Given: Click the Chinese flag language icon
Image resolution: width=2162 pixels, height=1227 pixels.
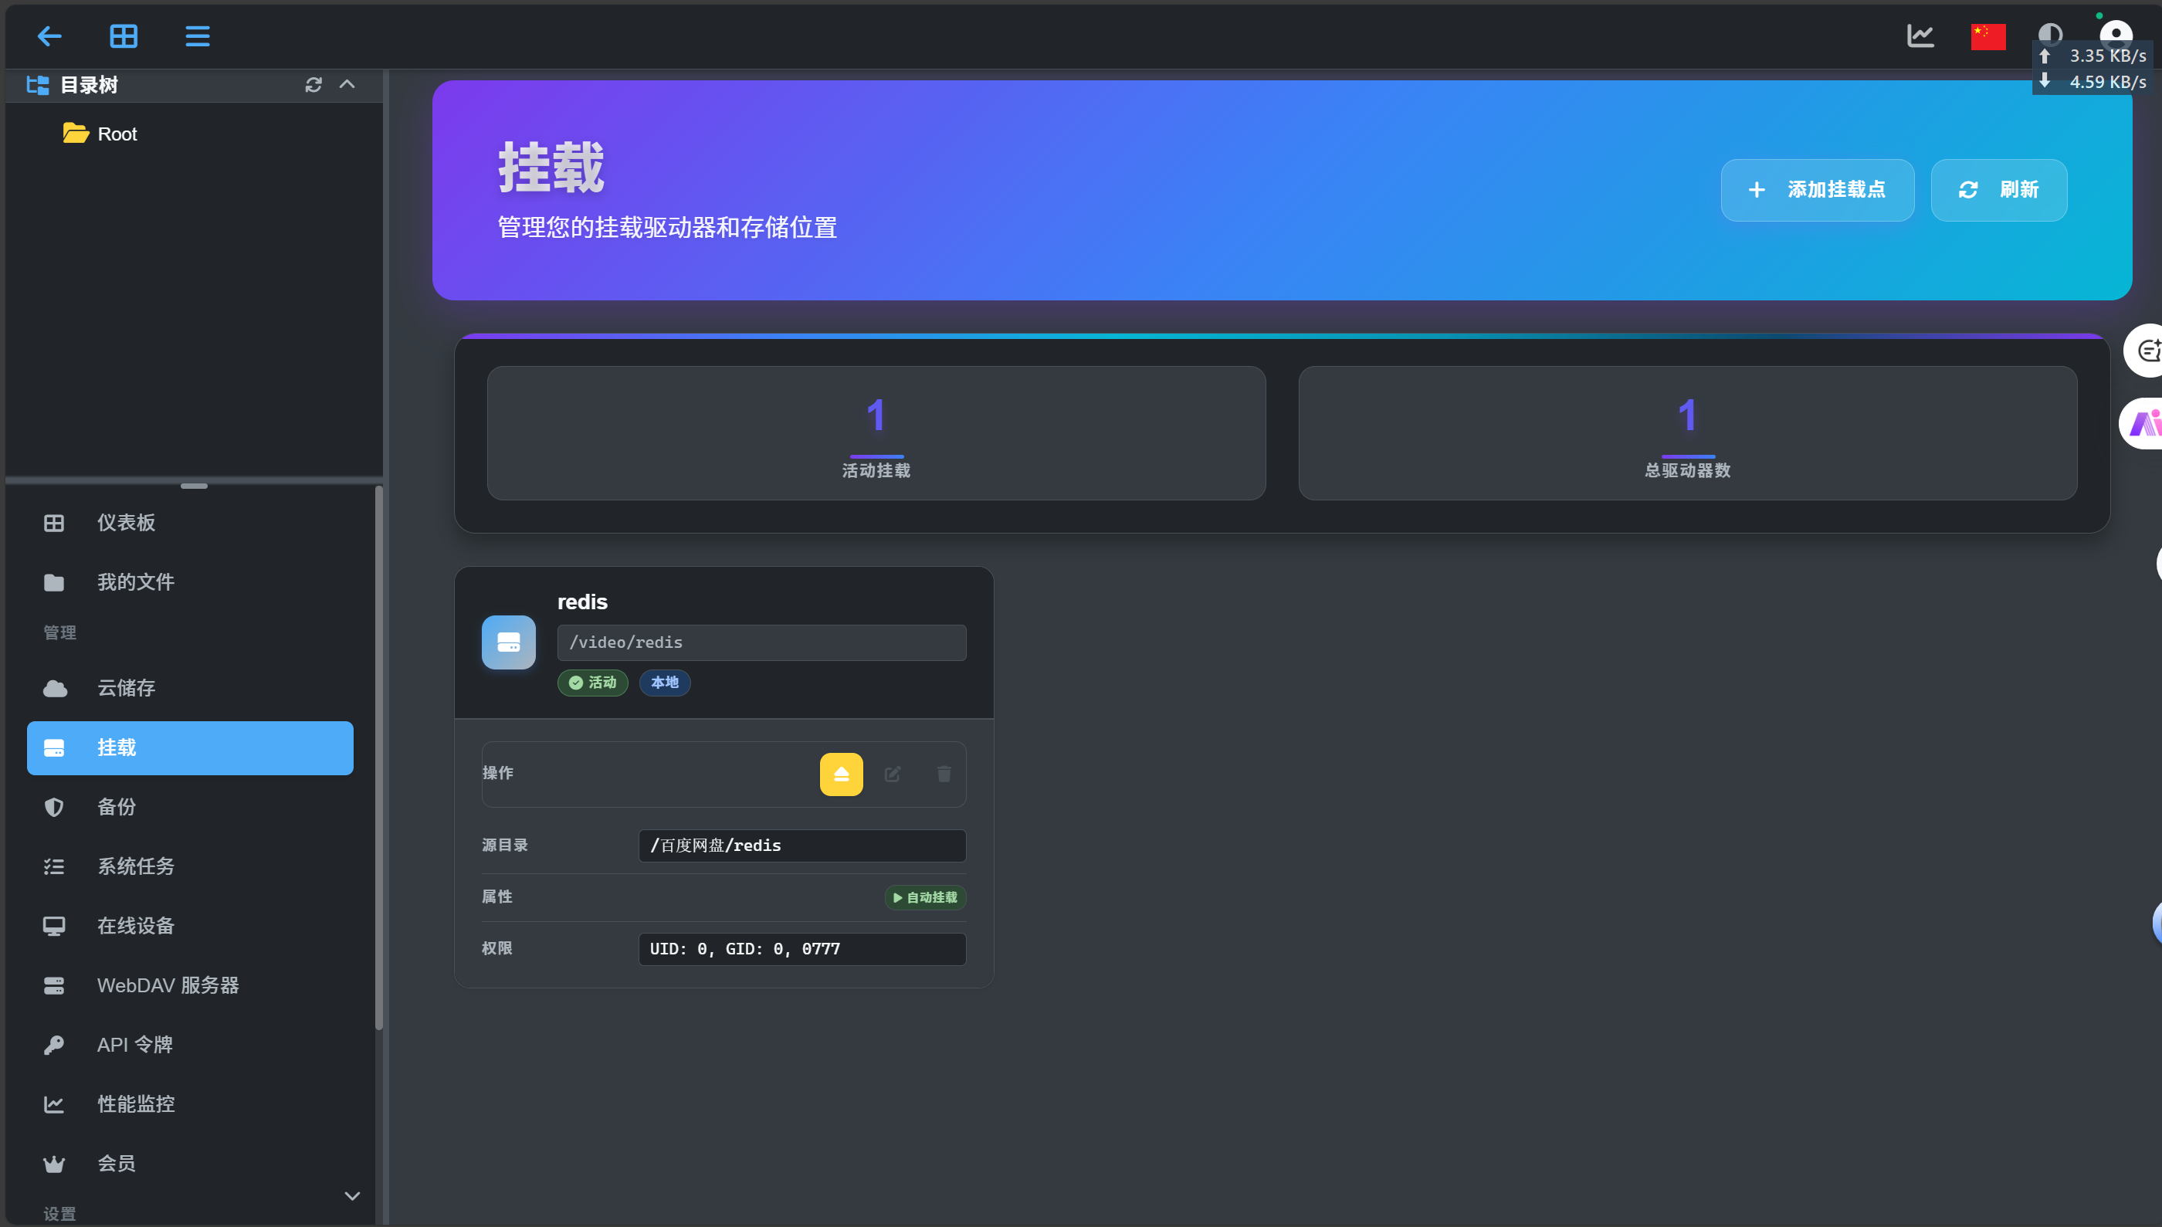Looking at the screenshot, I should coord(1987,36).
